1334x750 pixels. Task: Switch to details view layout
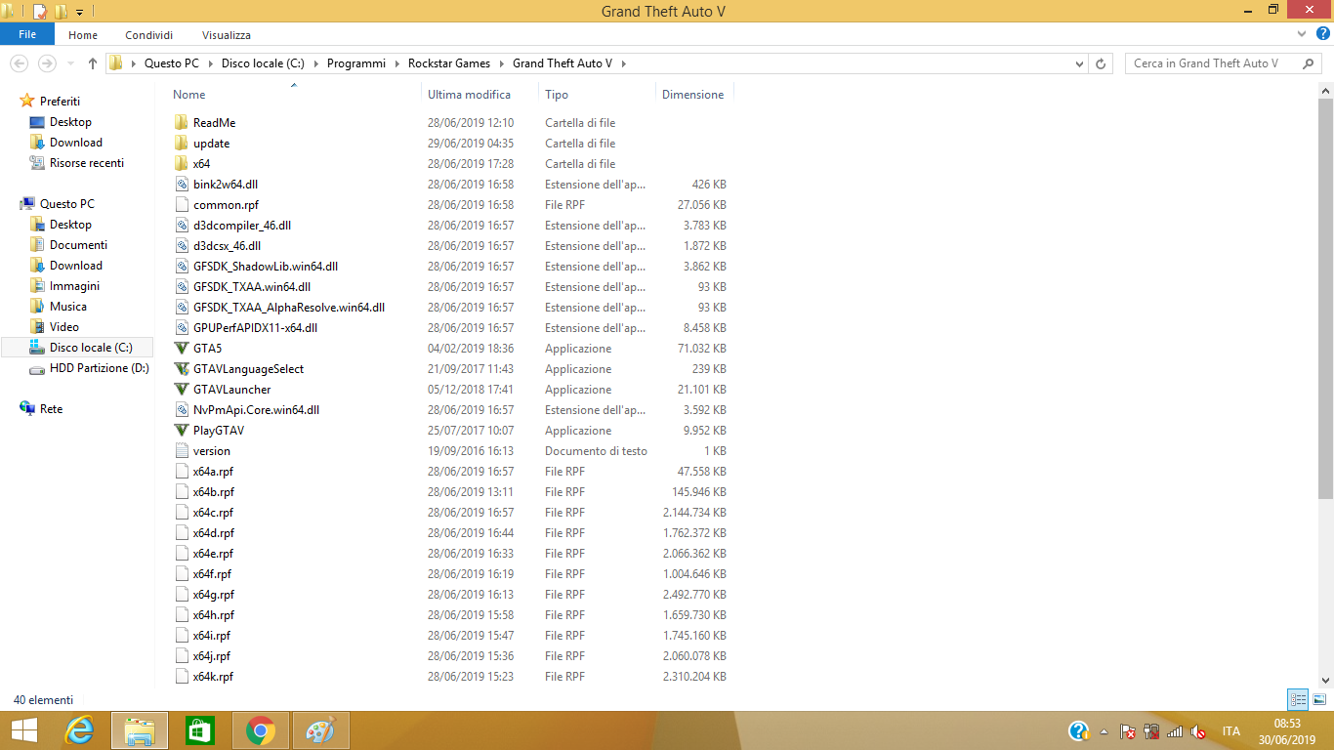tap(1298, 699)
